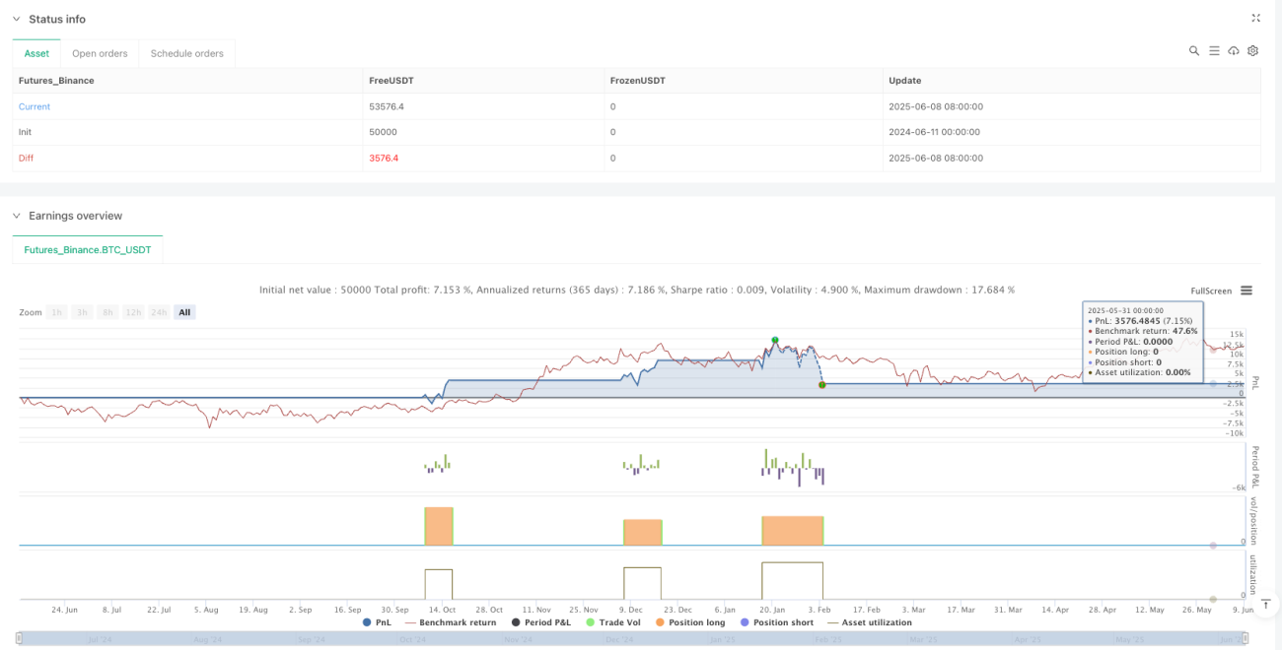
Task: Toggle Asset utilization series in the legend
Action: click(869, 622)
